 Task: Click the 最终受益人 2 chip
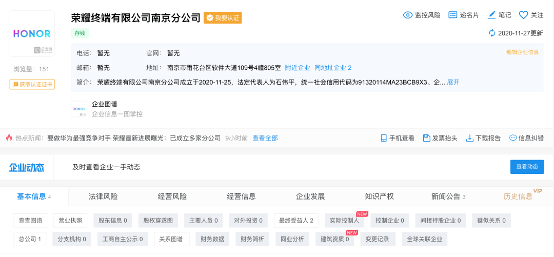296,221
